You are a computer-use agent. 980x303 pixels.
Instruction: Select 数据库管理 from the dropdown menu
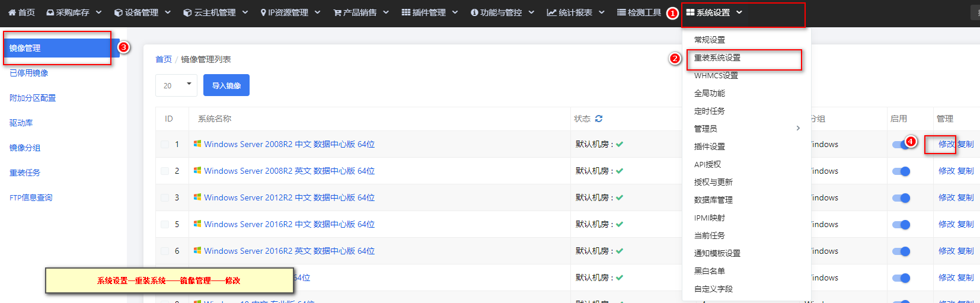[x=713, y=200]
